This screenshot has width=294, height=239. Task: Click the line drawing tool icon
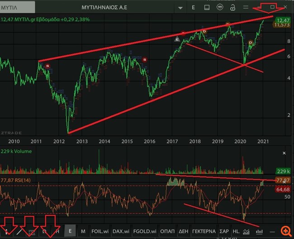(19, 231)
